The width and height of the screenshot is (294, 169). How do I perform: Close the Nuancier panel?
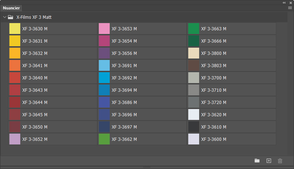291,3
